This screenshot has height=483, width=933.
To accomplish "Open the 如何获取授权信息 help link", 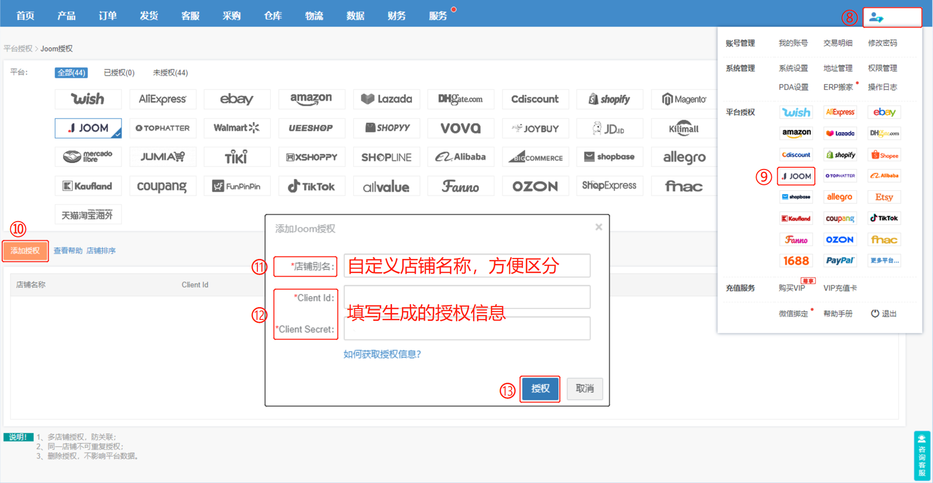I will pyautogui.click(x=381, y=354).
